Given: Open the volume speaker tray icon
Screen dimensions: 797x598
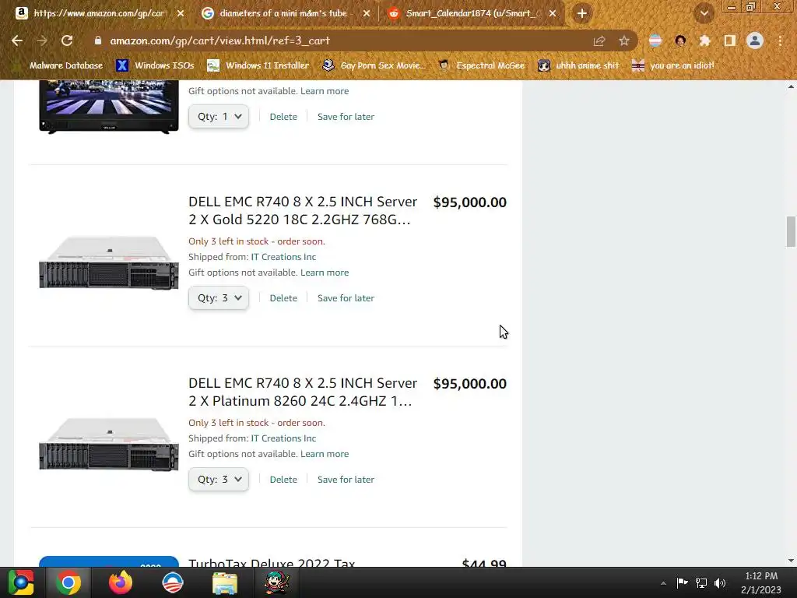Looking at the screenshot, I should (720, 582).
